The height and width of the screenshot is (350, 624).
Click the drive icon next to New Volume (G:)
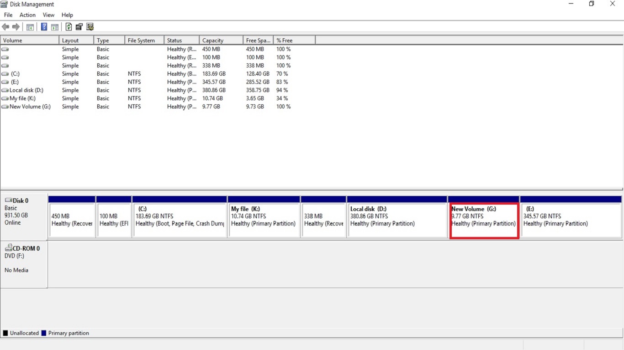tap(5, 107)
